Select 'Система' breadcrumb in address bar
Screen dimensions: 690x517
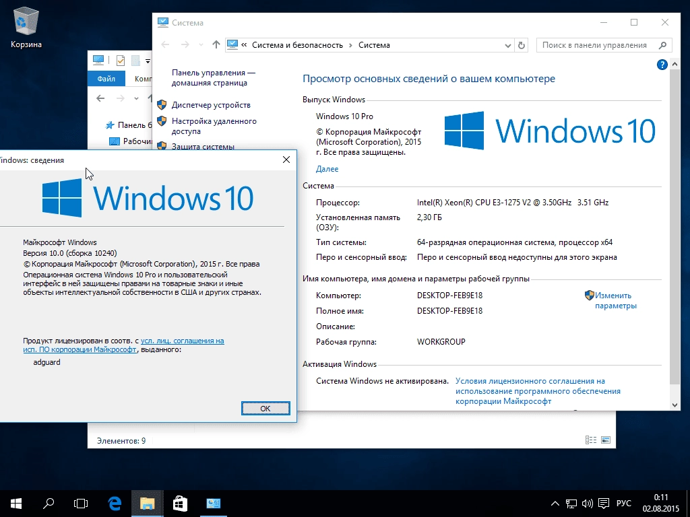(374, 45)
